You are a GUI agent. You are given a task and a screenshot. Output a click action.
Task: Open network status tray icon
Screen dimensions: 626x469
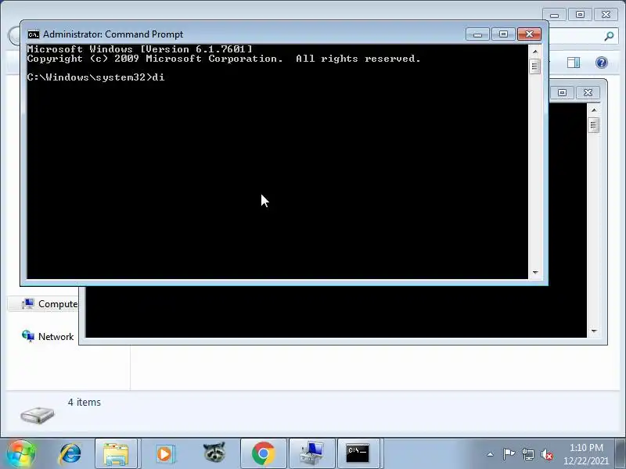pos(527,454)
